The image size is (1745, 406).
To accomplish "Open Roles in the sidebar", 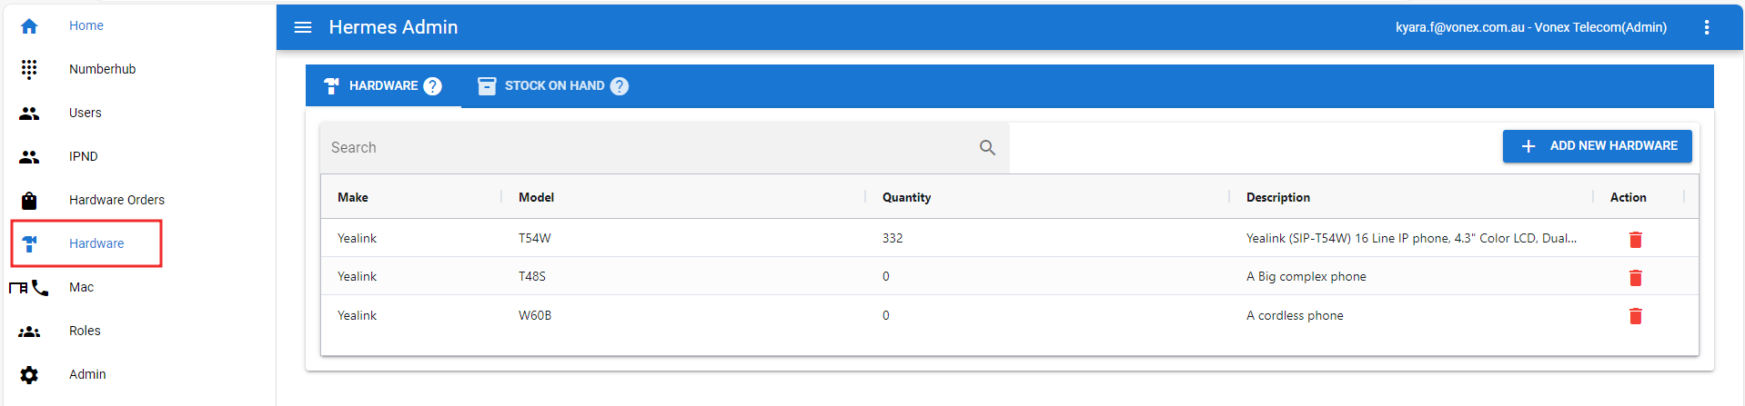I will click(85, 331).
